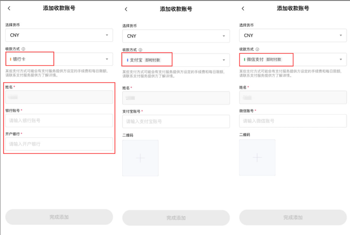Open the info icon beside 收款方式 on the bank card screen
This screenshot has height=235, width=350.
tap(23, 49)
